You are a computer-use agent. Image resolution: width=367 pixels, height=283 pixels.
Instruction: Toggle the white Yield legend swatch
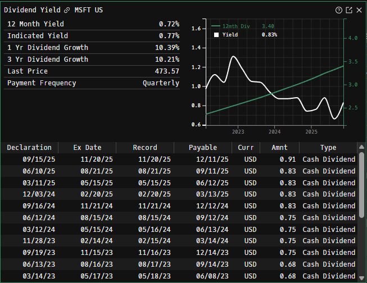(216, 35)
